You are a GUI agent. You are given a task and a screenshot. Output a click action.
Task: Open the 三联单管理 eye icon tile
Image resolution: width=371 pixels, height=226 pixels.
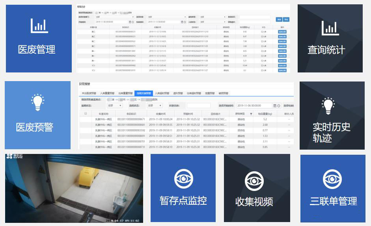point(333,188)
